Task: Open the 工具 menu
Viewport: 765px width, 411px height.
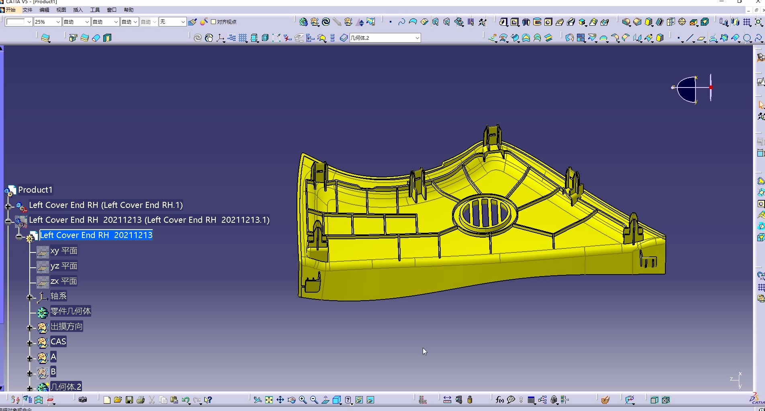Action: tap(95, 10)
